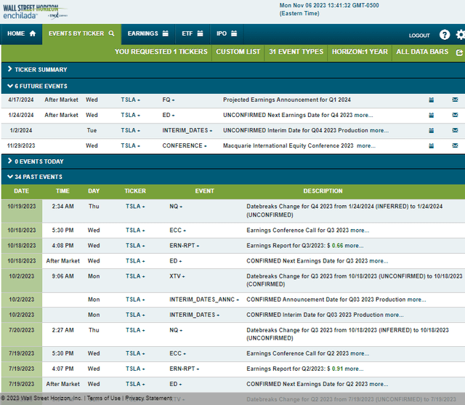Viewport: 465px width, 405px height.
Task: Open ERN-RPT dropdown in 7/19/2023 row
Action: click(184, 369)
